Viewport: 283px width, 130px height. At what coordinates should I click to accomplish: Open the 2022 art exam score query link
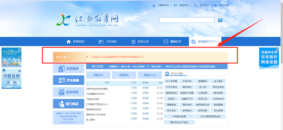[x=117, y=57]
